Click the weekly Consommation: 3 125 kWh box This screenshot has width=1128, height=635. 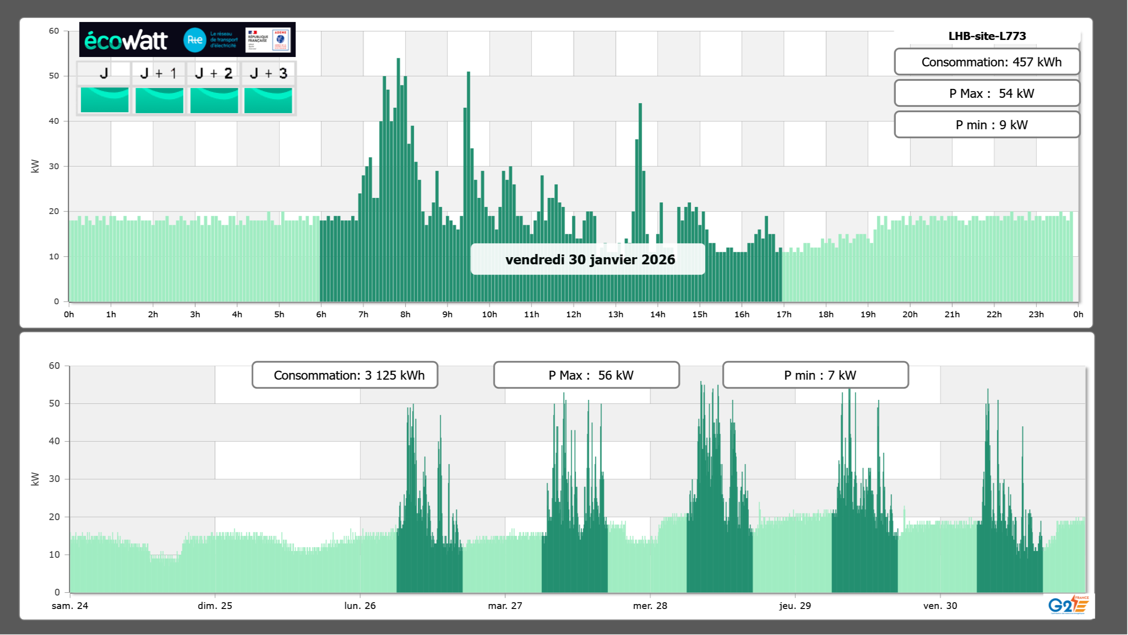pyautogui.click(x=345, y=375)
